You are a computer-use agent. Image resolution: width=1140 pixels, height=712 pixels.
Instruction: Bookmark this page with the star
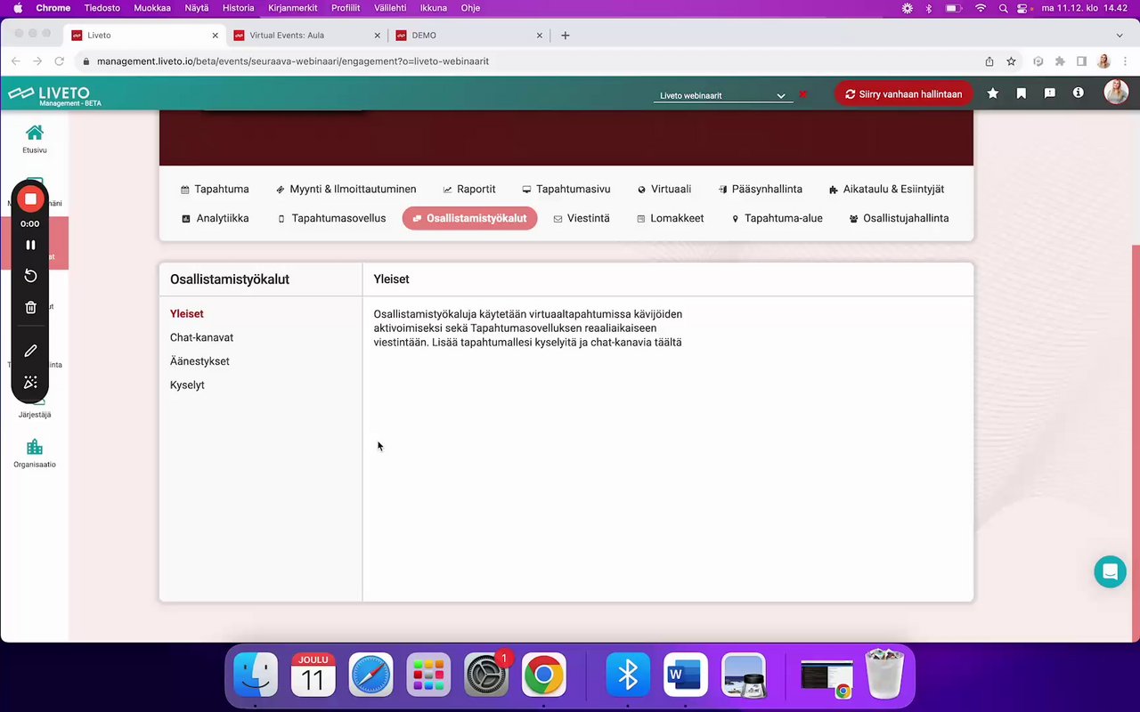pyautogui.click(x=1011, y=61)
